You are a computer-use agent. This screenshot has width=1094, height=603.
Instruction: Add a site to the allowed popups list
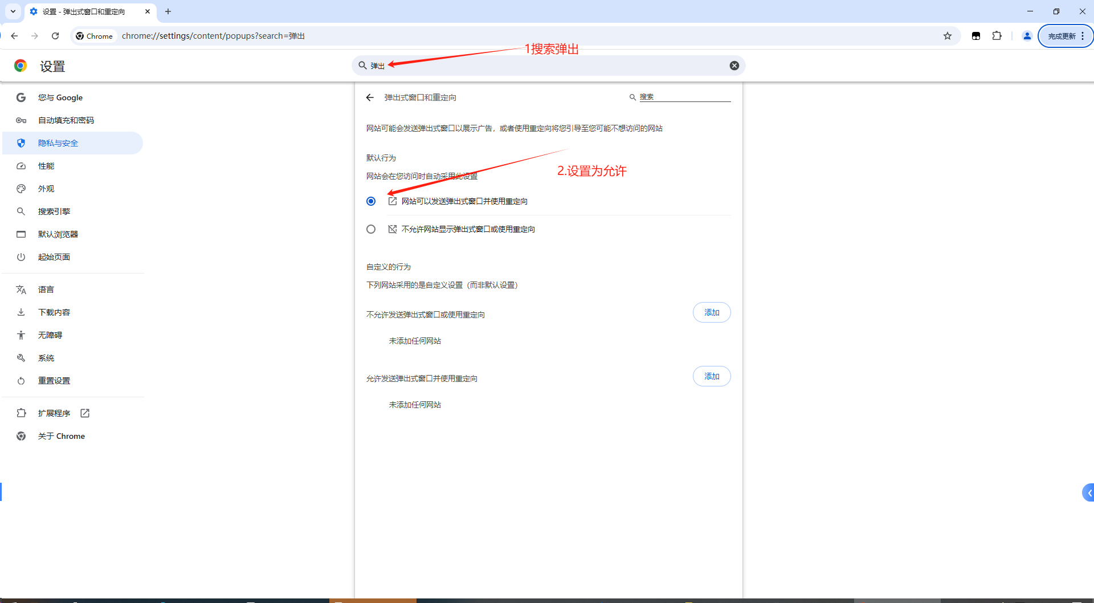pyautogui.click(x=712, y=376)
